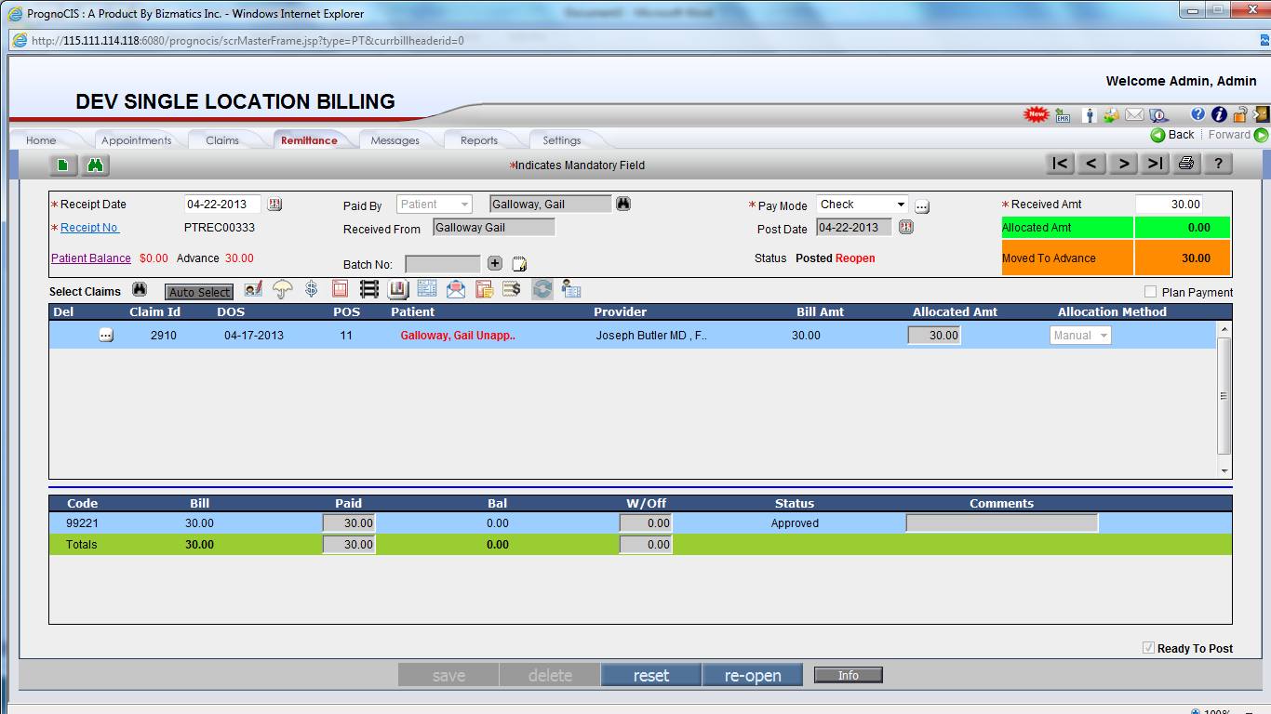This screenshot has height=714, width=1271.
Task: Open the Settings tab
Action: [x=562, y=140]
